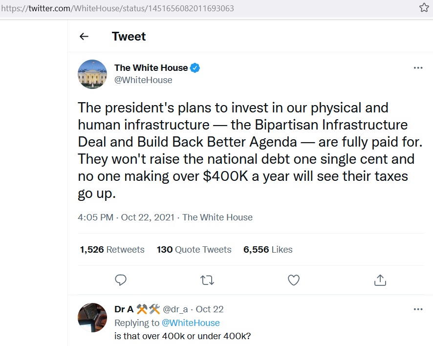Click the blue verified badge
433x346 pixels.
tap(195, 68)
